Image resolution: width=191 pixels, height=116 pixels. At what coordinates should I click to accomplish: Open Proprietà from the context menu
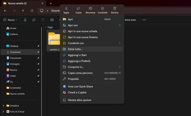pyautogui.click(x=92, y=79)
